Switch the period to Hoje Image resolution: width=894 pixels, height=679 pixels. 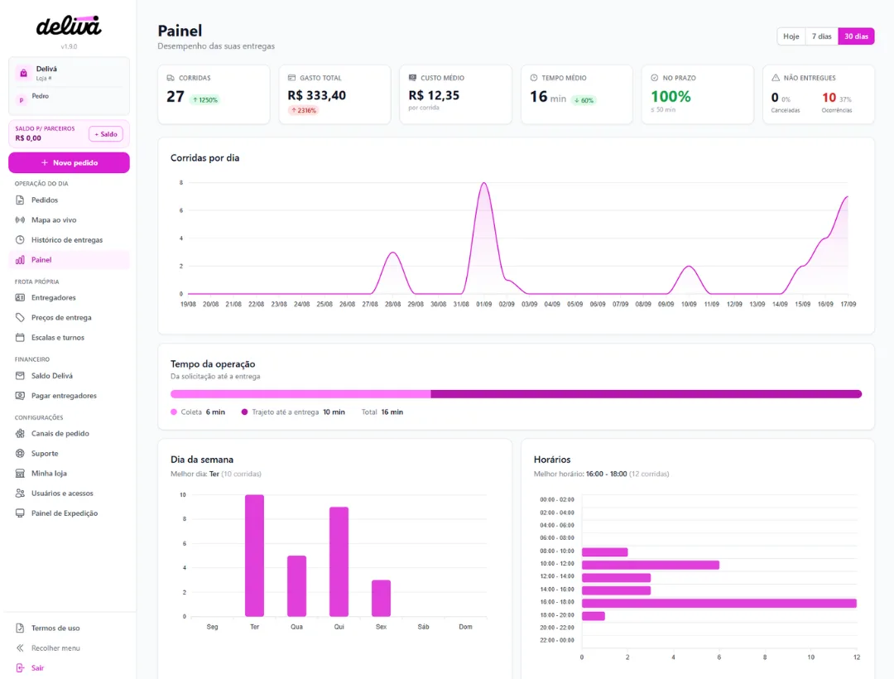point(791,36)
